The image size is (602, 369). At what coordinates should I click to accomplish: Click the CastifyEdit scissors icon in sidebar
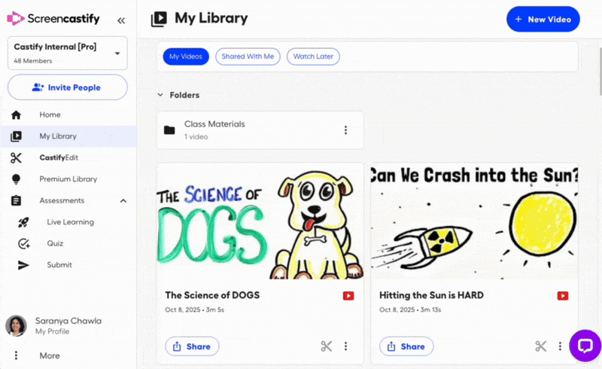pos(16,157)
